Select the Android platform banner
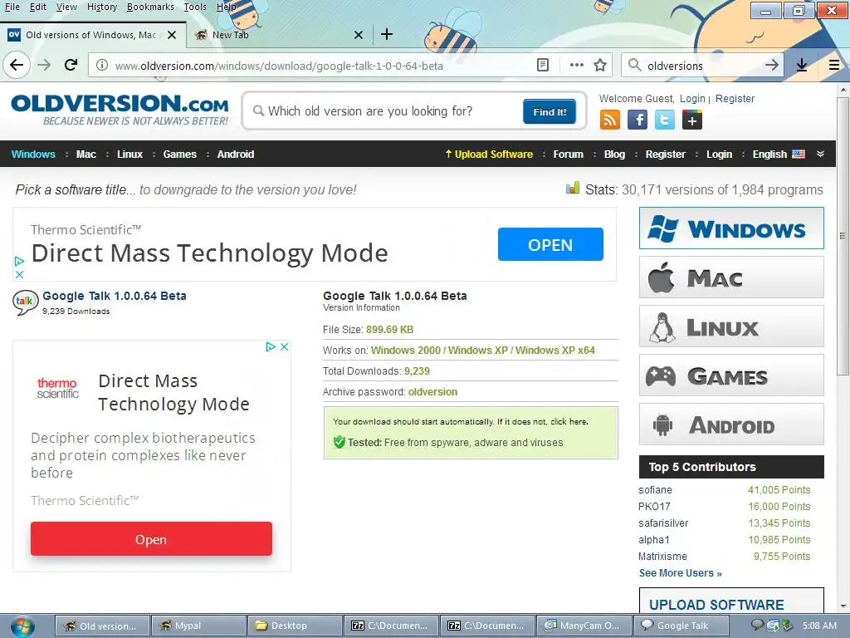This screenshot has height=638, width=850. click(x=731, y=425)
